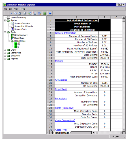129x142 pixels.
Task: Open the Help icon in toolbar
Action: [50, 13]
